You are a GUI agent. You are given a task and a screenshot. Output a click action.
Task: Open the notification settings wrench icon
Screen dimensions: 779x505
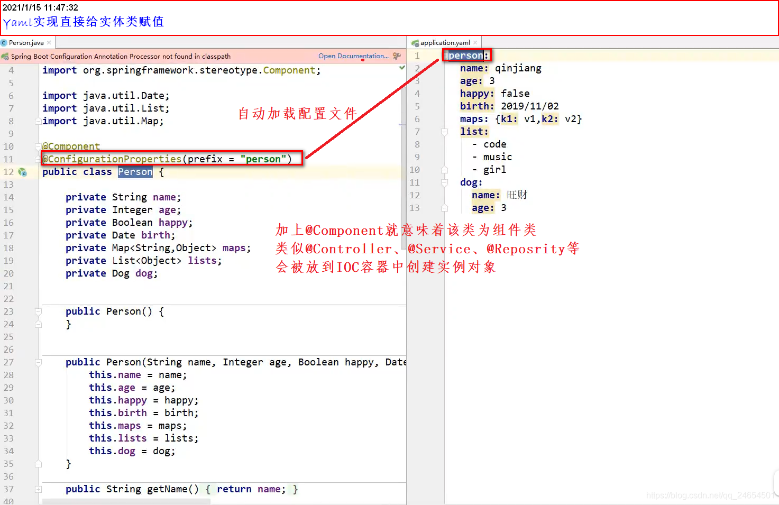coord(397,56)
